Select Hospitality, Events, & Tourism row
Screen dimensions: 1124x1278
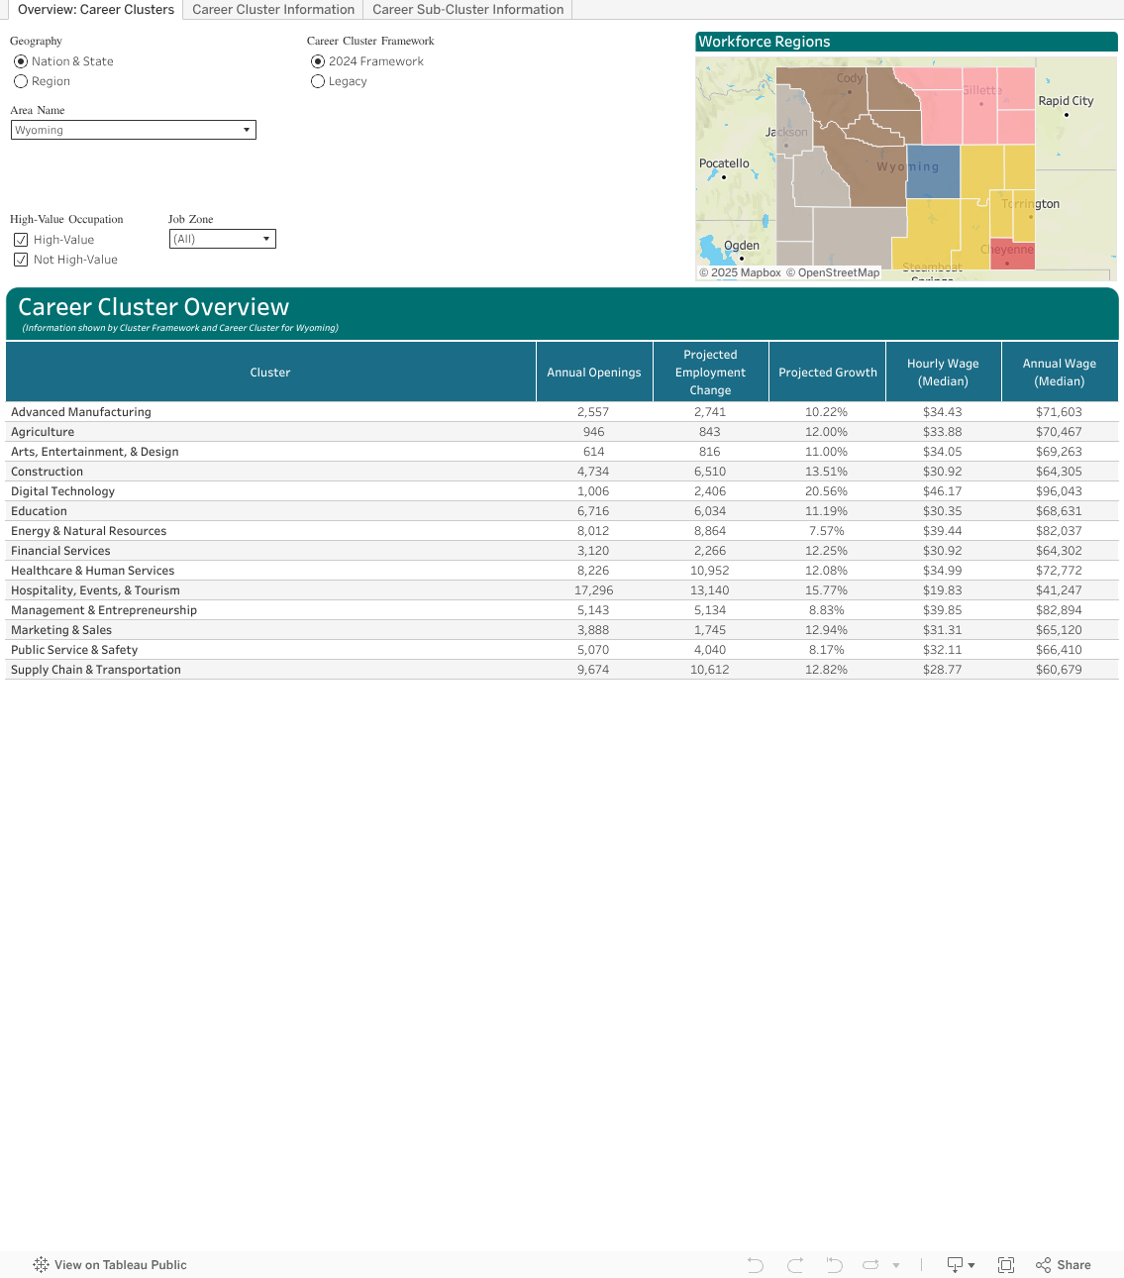tap(562, 590)
